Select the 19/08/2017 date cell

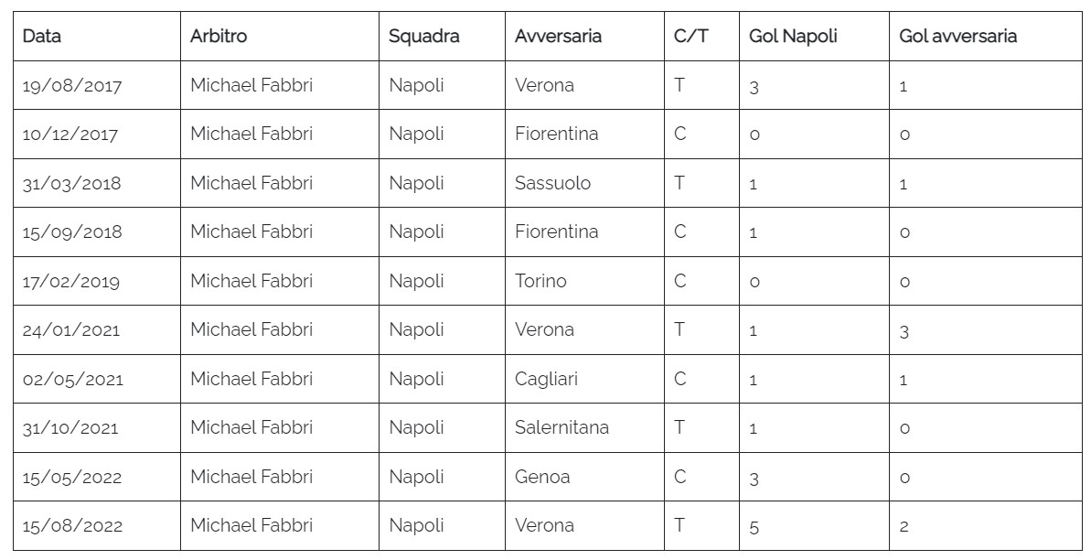pyautogui.click(x=72, y=86)
